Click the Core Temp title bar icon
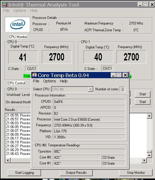 coord(35,75)
